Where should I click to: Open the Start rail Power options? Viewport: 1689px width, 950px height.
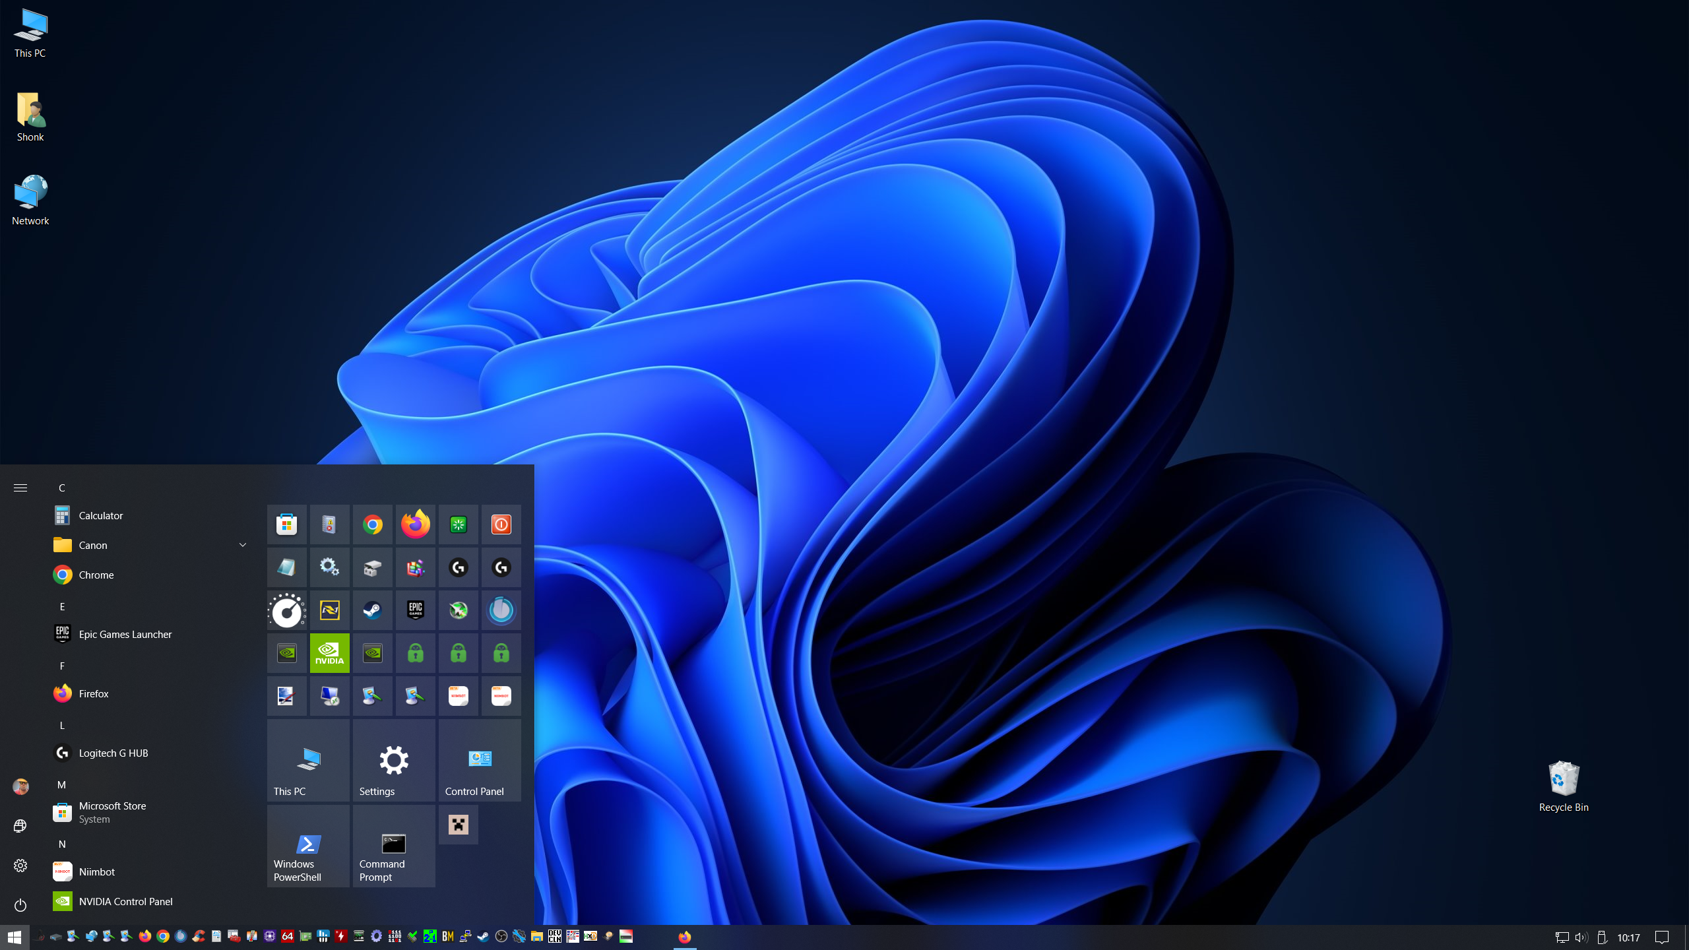(20, 905)
